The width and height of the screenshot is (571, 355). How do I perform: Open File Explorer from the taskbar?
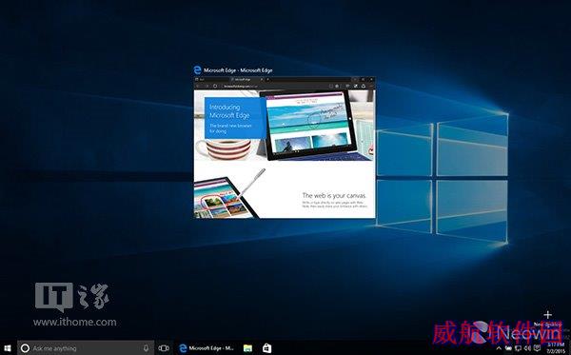[247, 348]
